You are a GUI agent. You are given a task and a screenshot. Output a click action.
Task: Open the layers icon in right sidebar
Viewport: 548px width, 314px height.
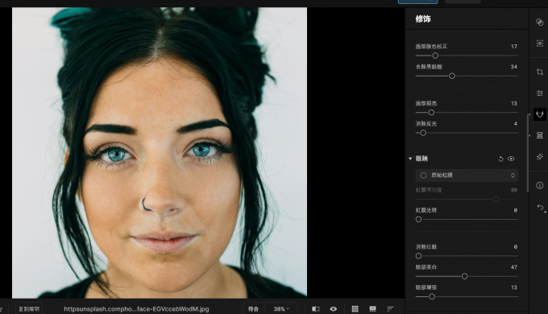tap(540, 22)
